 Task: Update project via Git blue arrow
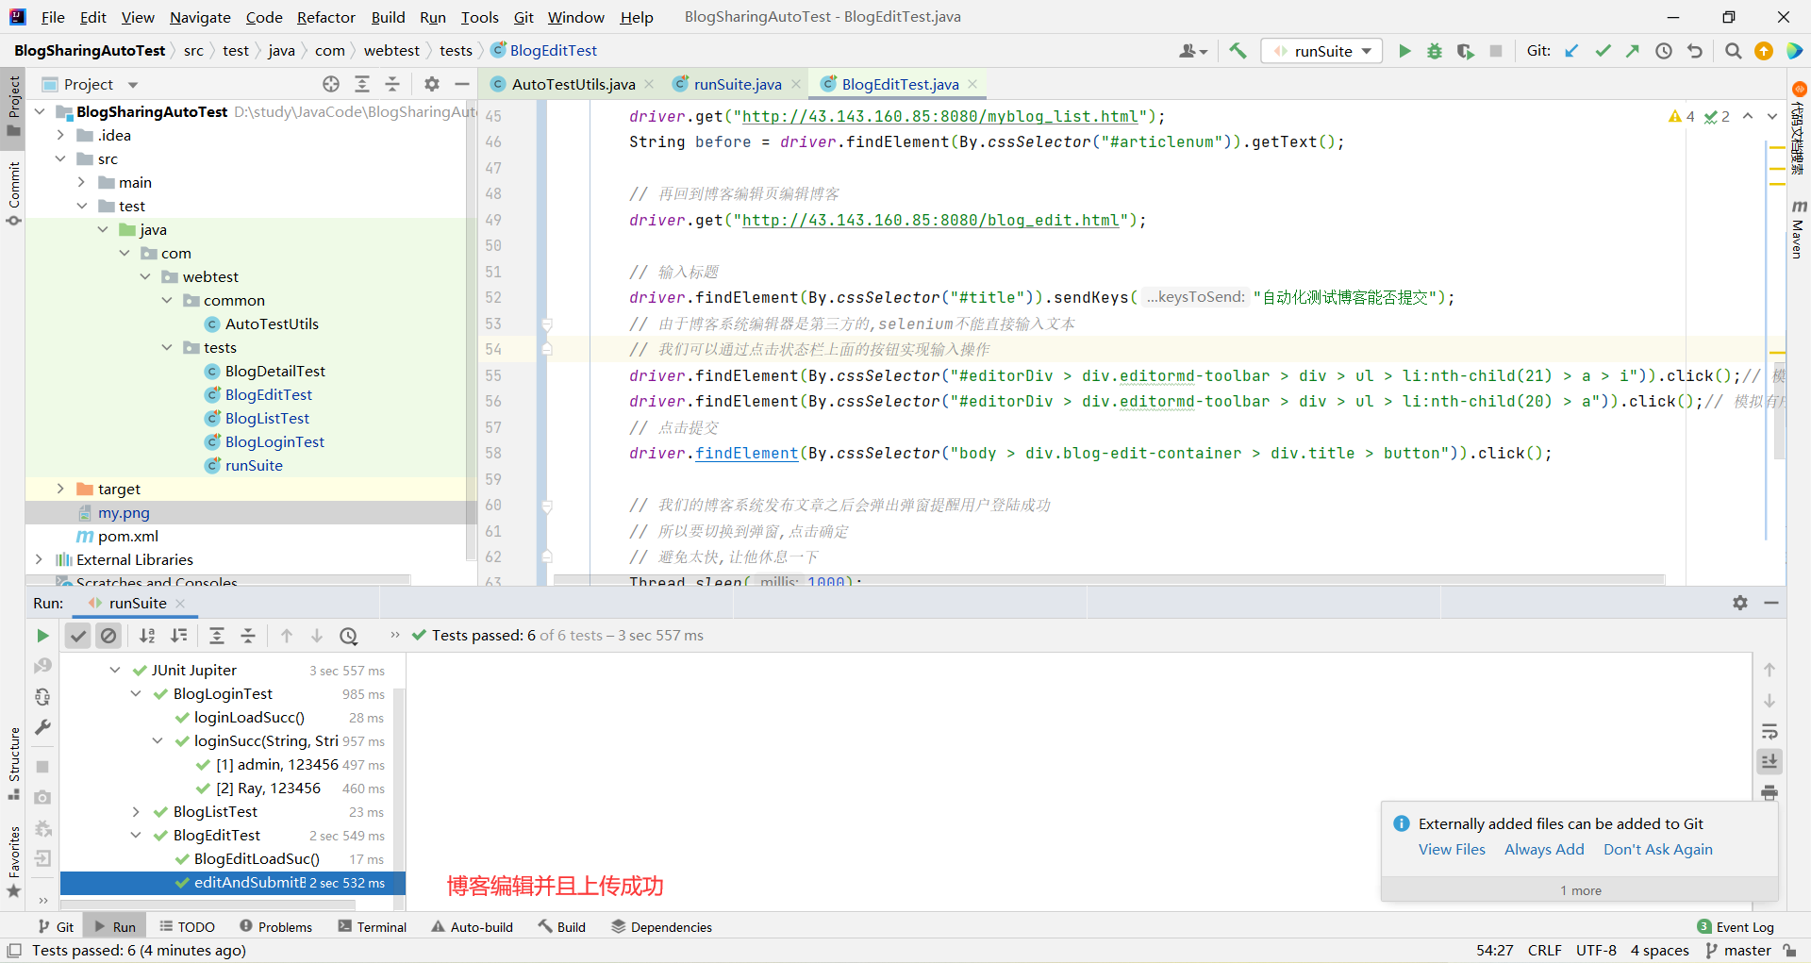click(1572, 51)
